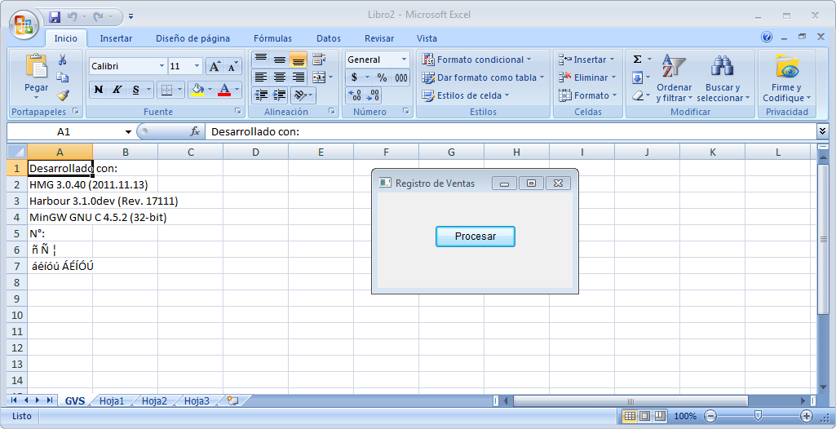Toggle wrap text icon
This screenshot has width=836, height=429.
click(x=320, y=60)
